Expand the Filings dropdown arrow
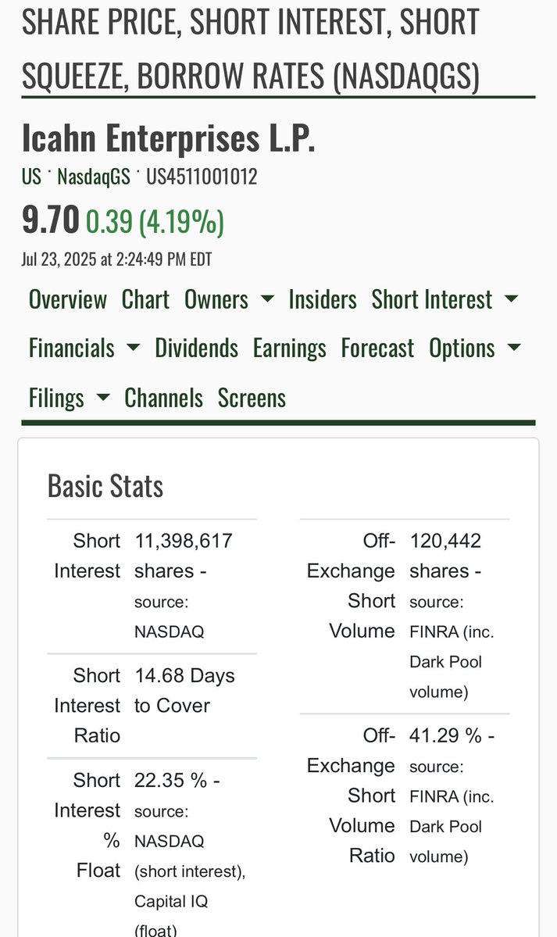 pyautogui.click(x=103, y=398)
